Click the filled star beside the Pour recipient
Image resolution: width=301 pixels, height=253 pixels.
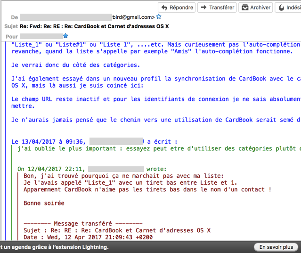pos(65,36)
